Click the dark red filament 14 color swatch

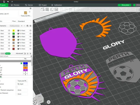pyautogui.click(x=13, y=49)
